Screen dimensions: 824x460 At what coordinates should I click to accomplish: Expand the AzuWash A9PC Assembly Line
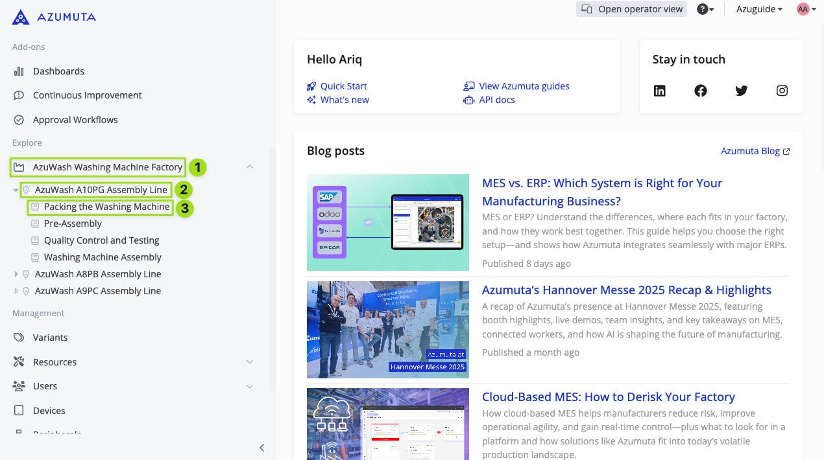[x=16, y=291]
